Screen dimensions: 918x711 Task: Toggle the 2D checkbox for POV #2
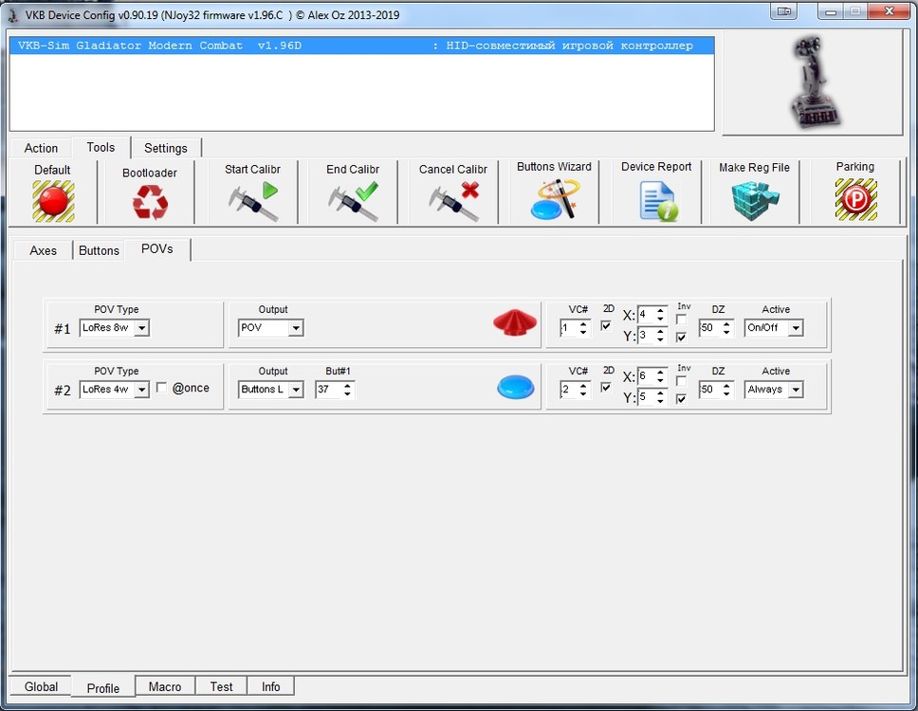(606, 388)
